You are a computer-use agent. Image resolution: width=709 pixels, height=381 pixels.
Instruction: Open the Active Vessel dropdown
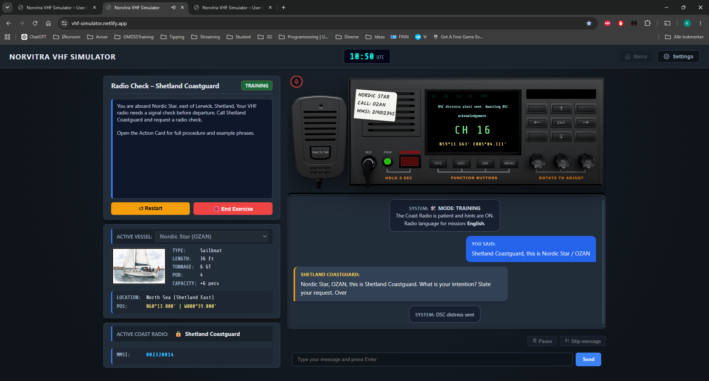(x=212, y=236)
